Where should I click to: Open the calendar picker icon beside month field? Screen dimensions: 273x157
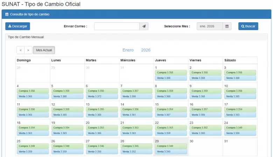(x=227, y=26)
